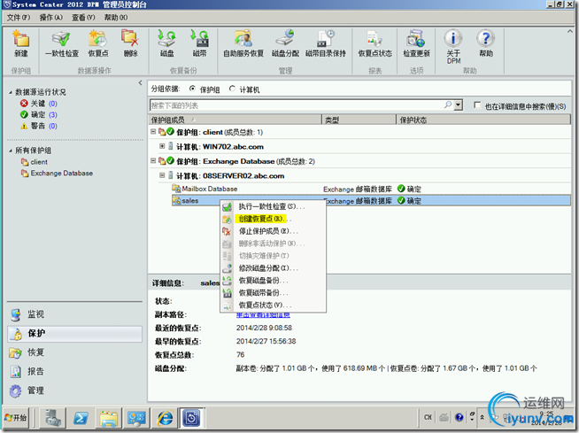
Task: Collapse the Exchange Database protection group
Action: pyautogui.click(x=153, y=160)
